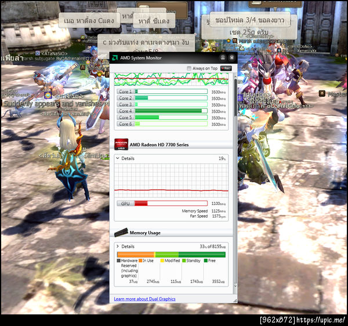348x326 pixels.
Task: Minimize the AMD System Monitor window
Action: coord(223,57)
